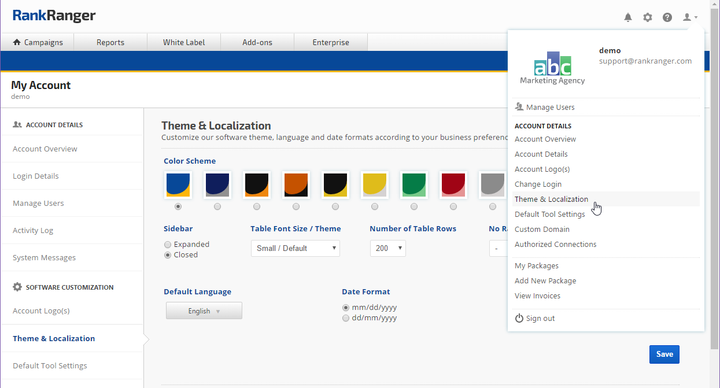The height and width of the screenshot is (388, 720).
Task: Open the settings gear icon in header
Action: (648, 17)
